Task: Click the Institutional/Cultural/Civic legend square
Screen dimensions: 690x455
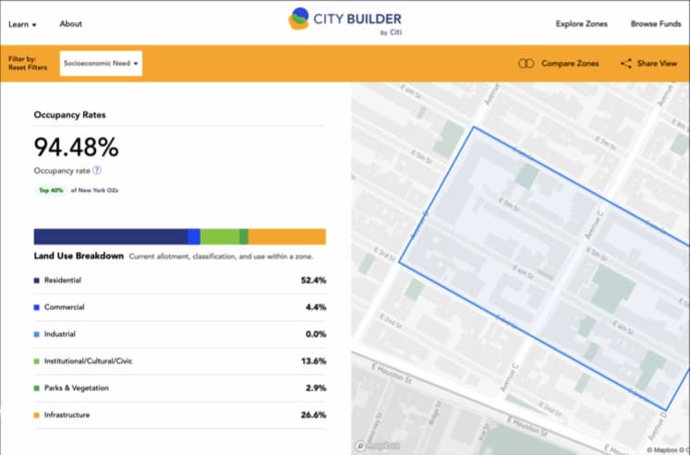Action: tap(37, 362)
